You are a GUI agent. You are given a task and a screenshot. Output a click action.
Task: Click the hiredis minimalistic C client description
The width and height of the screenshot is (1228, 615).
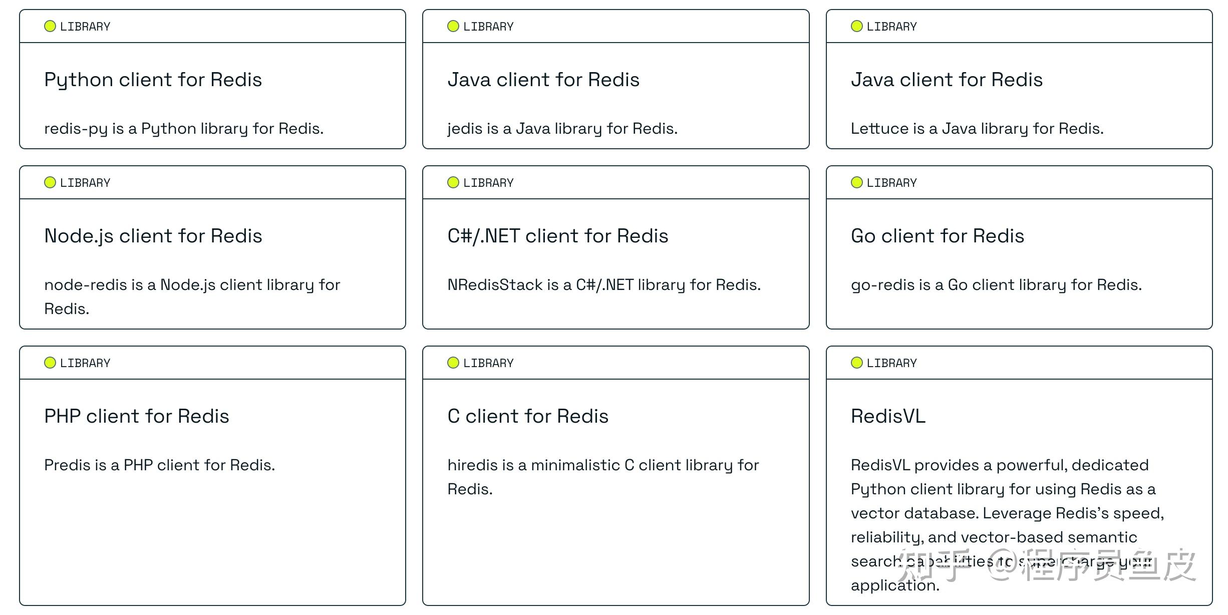pos(603,477)
